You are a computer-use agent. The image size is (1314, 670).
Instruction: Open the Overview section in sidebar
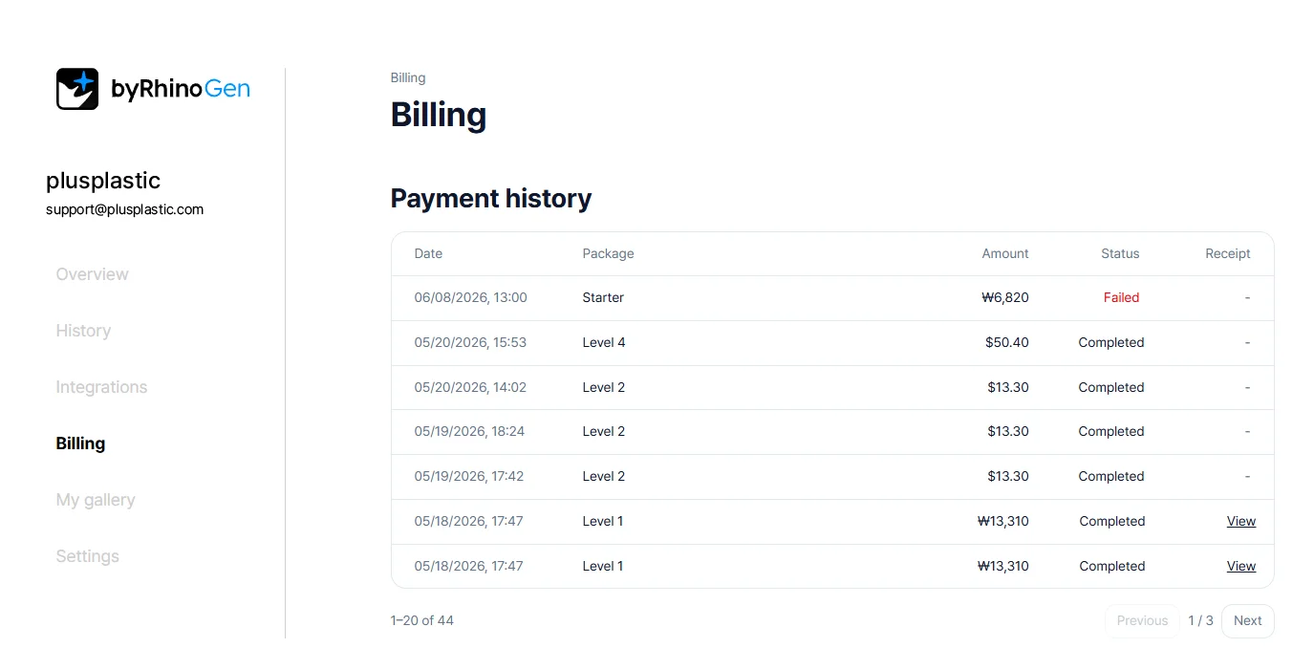coord(92,274)
